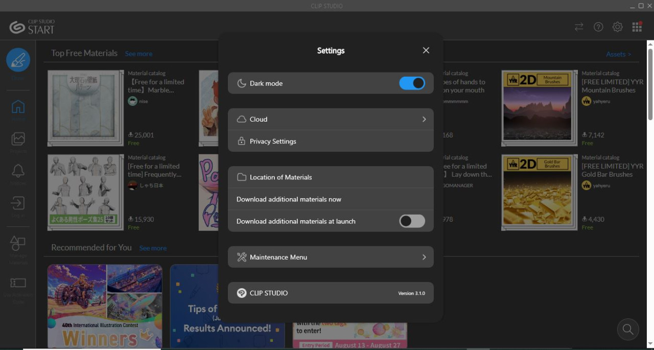Screen dimensions: 654x350
Task: Click the CLIP STUDIO START logo
Action: [x=32, y=27]
